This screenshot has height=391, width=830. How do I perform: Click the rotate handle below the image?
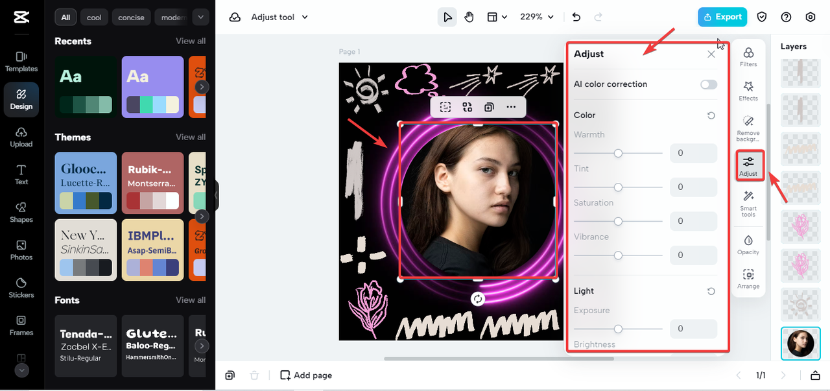pos(478,298)
